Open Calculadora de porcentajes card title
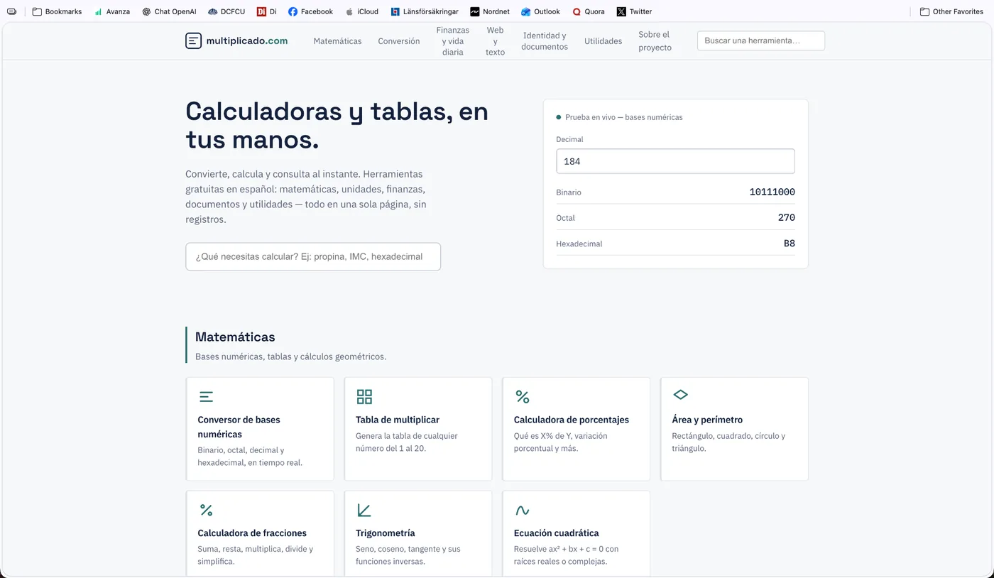The height and width of the screenshot is (578, 994). click(x=572, y=420)
